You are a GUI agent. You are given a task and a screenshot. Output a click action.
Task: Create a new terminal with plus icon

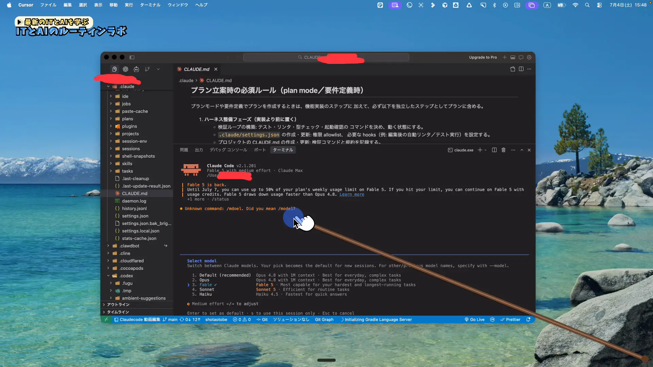[x=480, y=150]
